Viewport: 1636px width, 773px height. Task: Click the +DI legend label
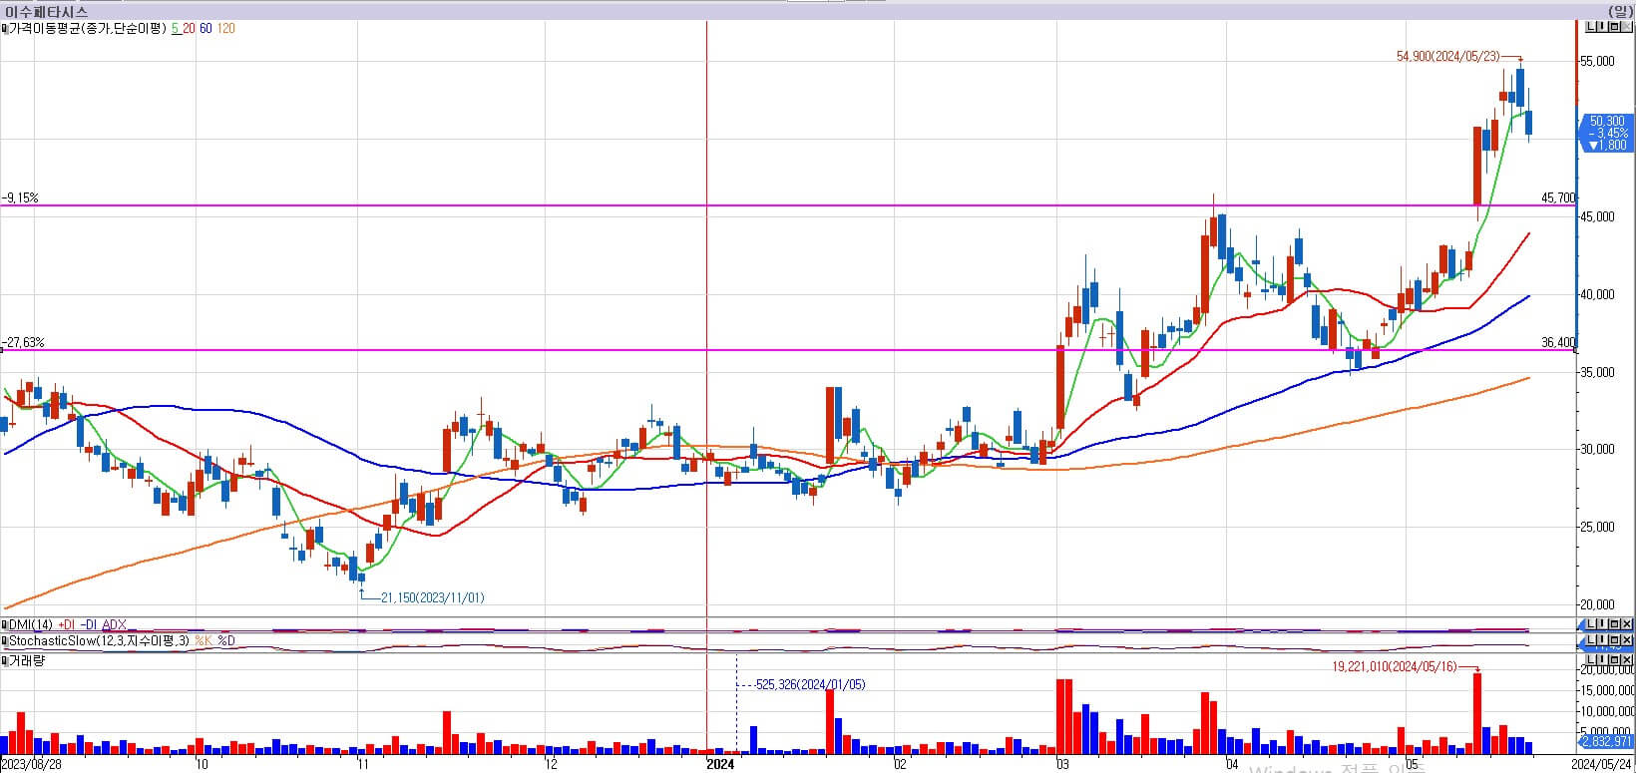(66, 625)
